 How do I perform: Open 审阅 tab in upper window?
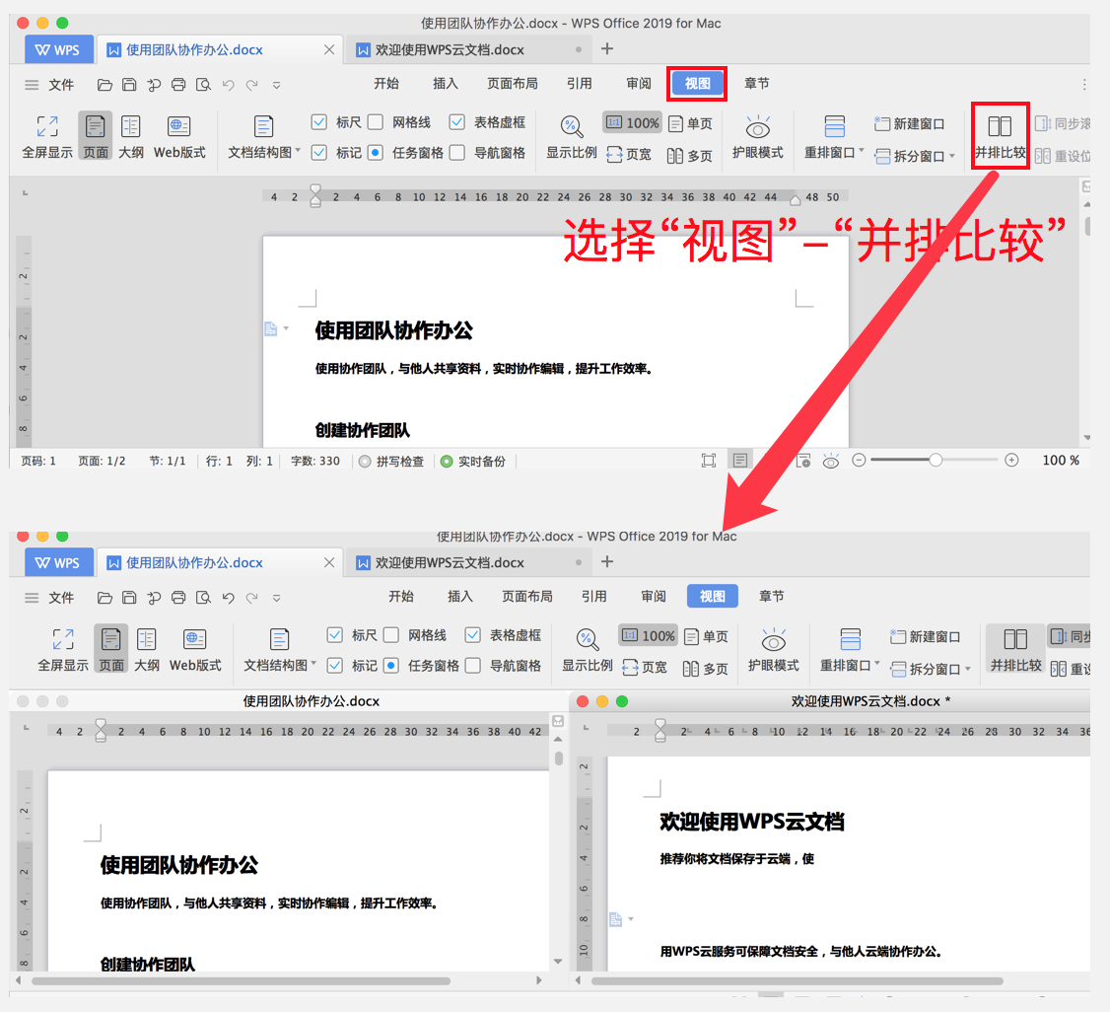click(x=639, y=84)
